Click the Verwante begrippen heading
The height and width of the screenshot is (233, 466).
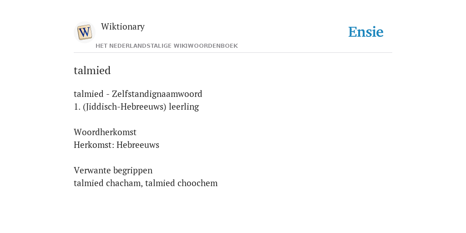pyautogui.click(x=113, y=170)
